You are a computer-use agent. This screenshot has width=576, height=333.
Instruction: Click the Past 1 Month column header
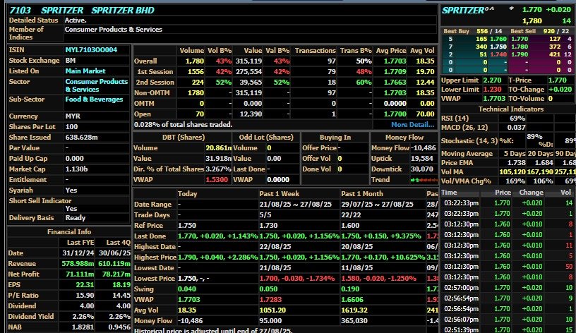[362, 194]
